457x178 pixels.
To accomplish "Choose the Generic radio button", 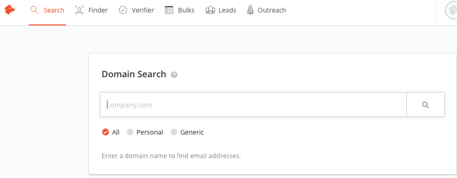I will pyautogui.click(x=174, y=132).
